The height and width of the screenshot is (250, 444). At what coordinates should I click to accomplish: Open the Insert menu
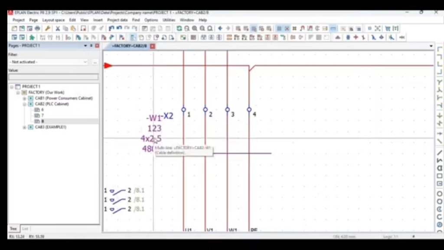click(x=98, y=20)
